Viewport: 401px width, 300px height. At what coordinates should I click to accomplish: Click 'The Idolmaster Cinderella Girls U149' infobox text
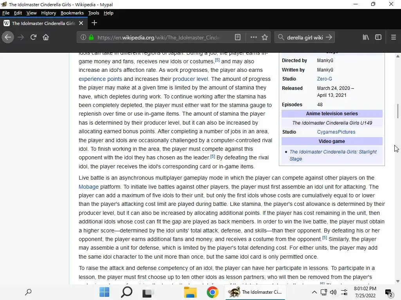click(x=332, y=123)
